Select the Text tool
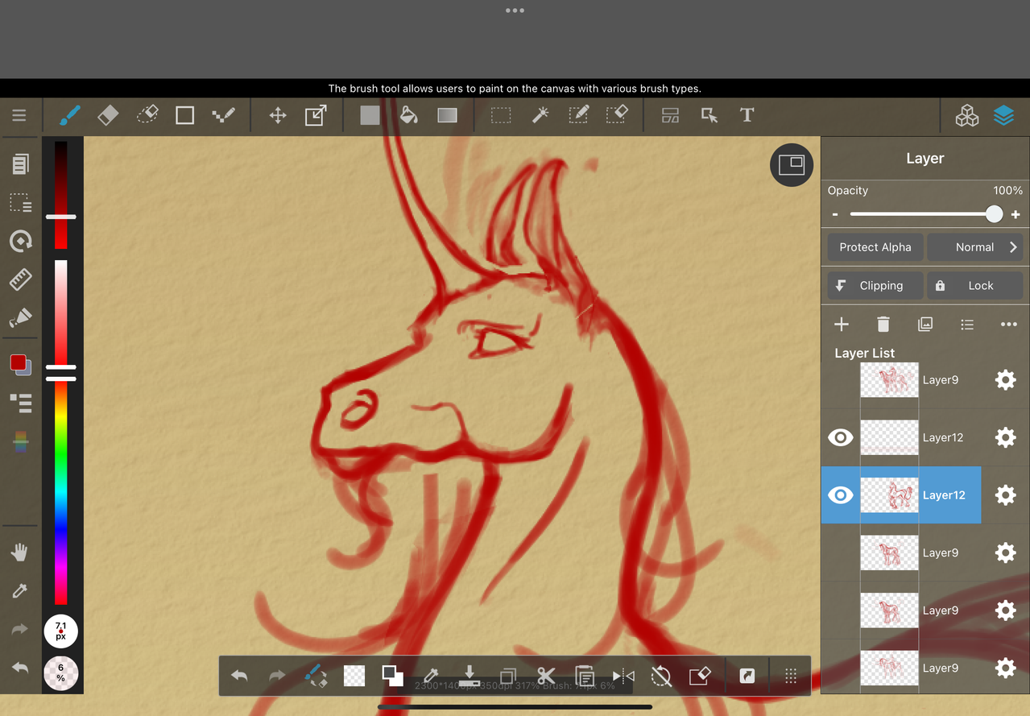The height and width of the screenshot is (716, 1030). [x=747, y=115]
